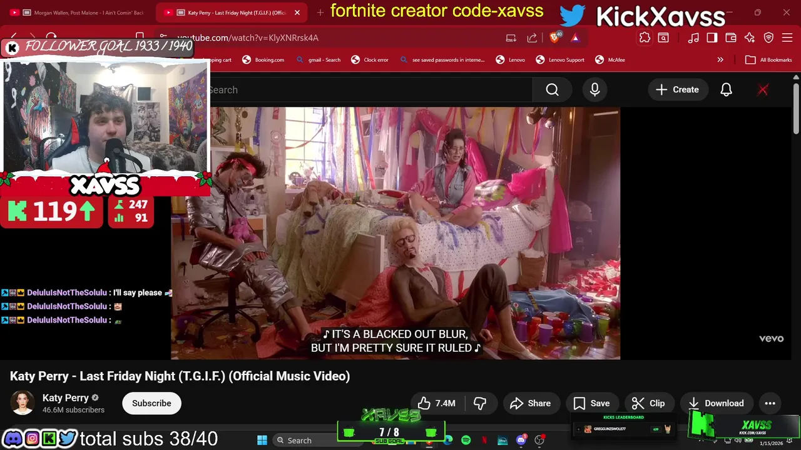Open YouTube notifications bell
Image resolution: width=801 pixels, height=450 pixels.
click(x=726, y=90)
